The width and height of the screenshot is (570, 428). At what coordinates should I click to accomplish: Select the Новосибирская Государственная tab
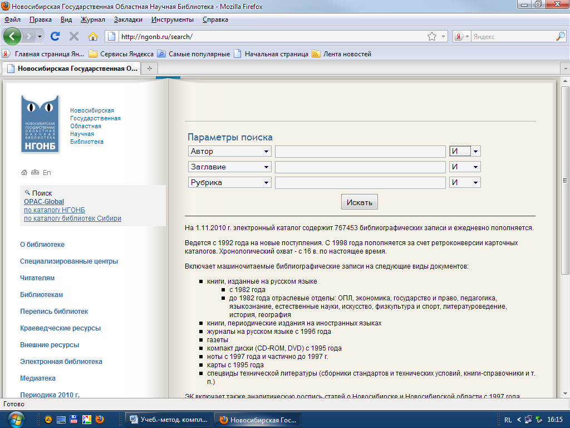tap(71, 69)
